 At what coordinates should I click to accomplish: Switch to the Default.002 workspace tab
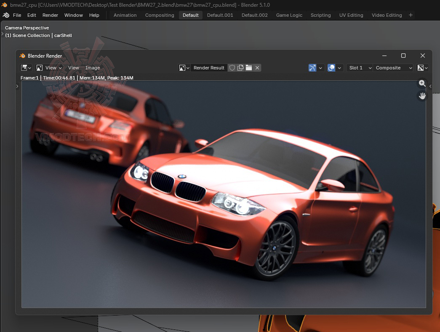pyautogui.click(x=254, y=15)
